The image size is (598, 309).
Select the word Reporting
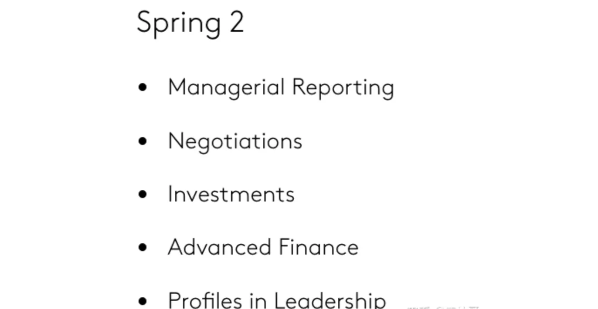click(x=343, y=87)
